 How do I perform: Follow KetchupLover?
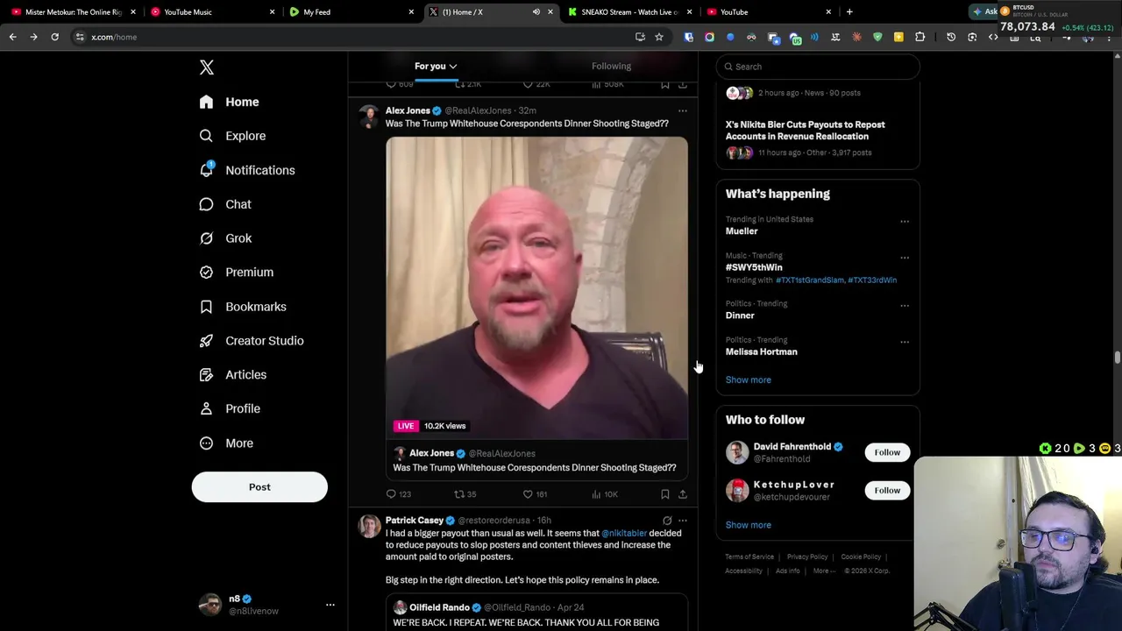[x=887, y=490]
